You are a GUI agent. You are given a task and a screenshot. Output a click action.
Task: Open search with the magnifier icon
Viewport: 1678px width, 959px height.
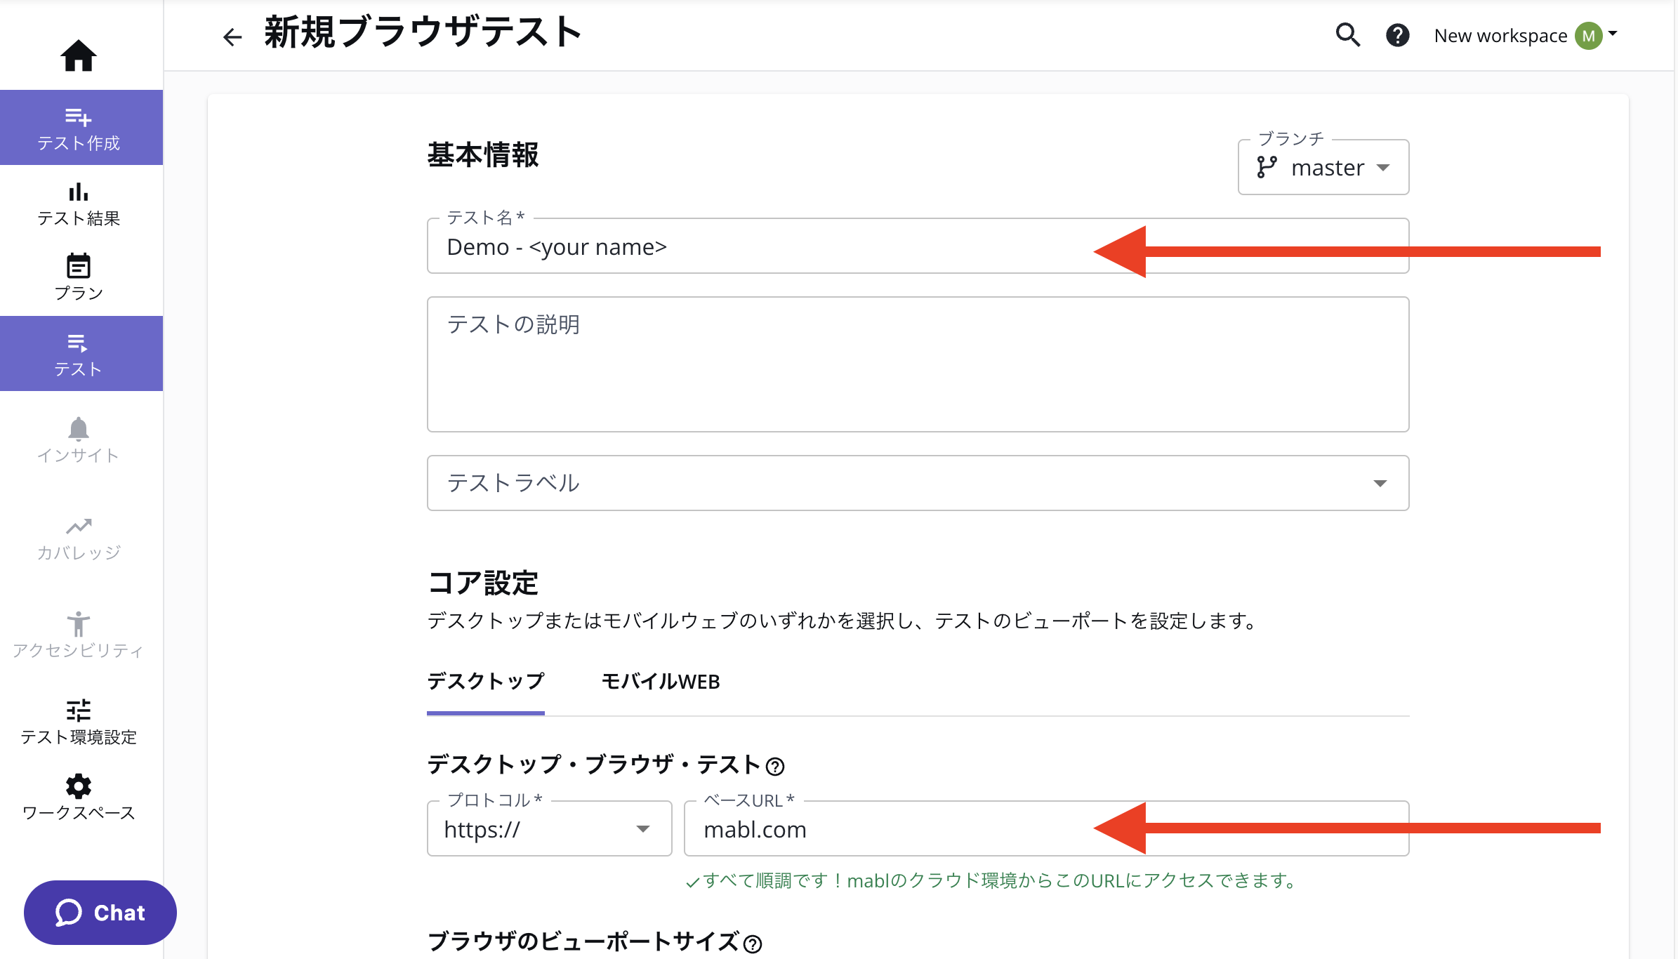(1348, 35)
